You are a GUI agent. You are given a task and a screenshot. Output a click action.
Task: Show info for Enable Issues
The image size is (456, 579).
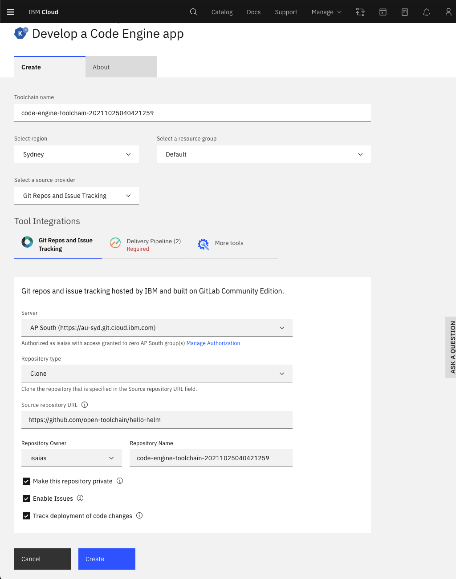pyautogui.click(x=80, y=498)
